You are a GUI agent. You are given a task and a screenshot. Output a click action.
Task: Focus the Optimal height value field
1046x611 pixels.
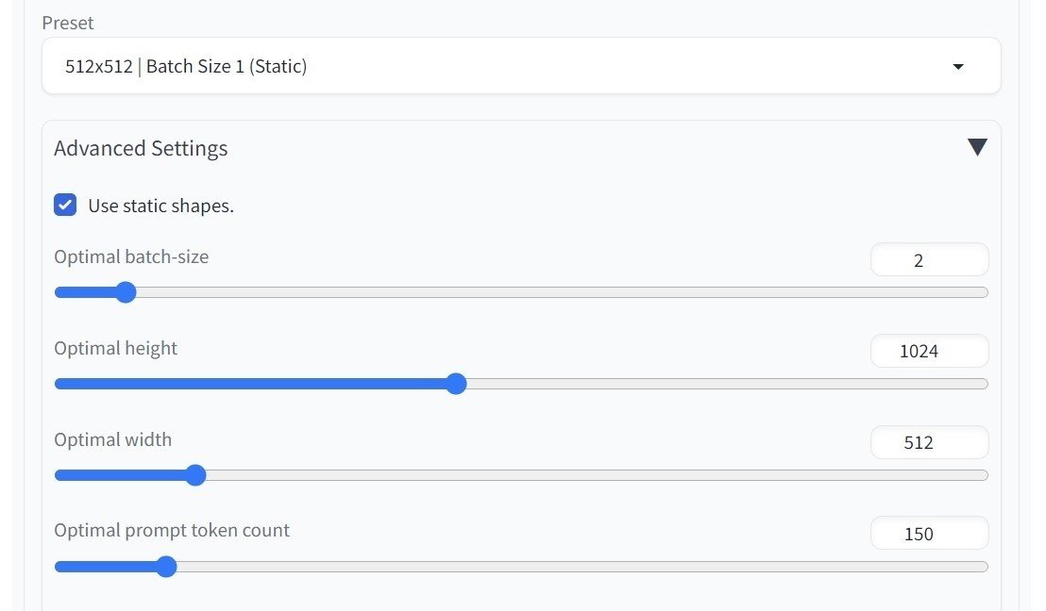pyautogui.click(x=929, y=352)
